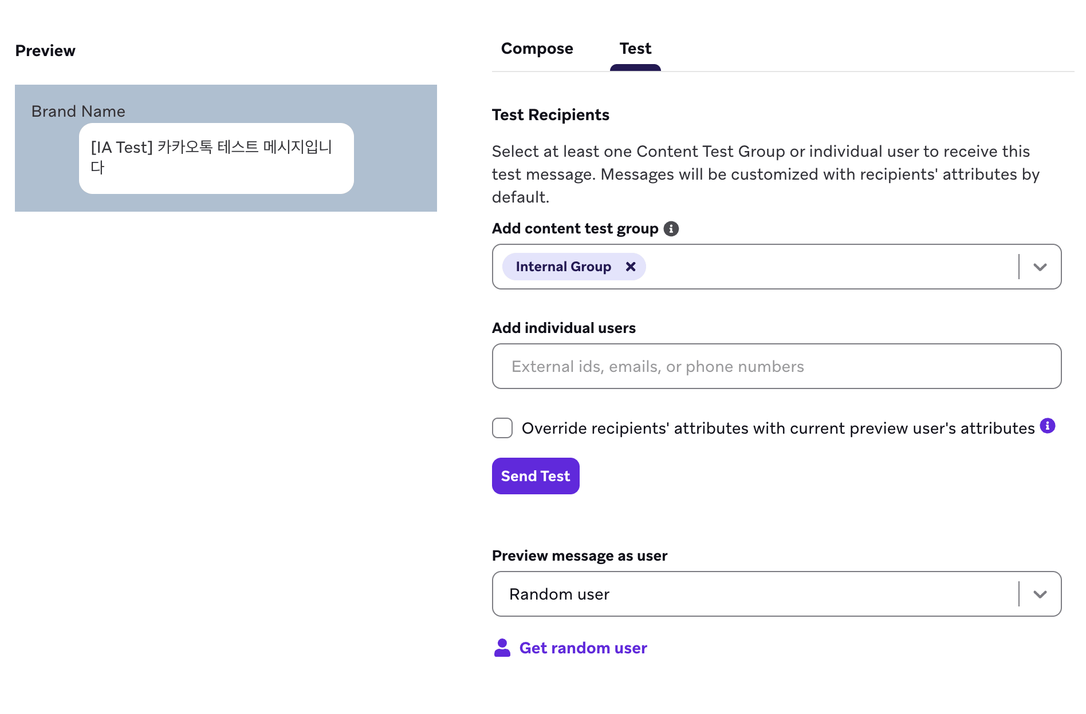The image size is (1086, 714).
Task: Expand the content test group dropdown chevron
Action: pos(1041,267)
